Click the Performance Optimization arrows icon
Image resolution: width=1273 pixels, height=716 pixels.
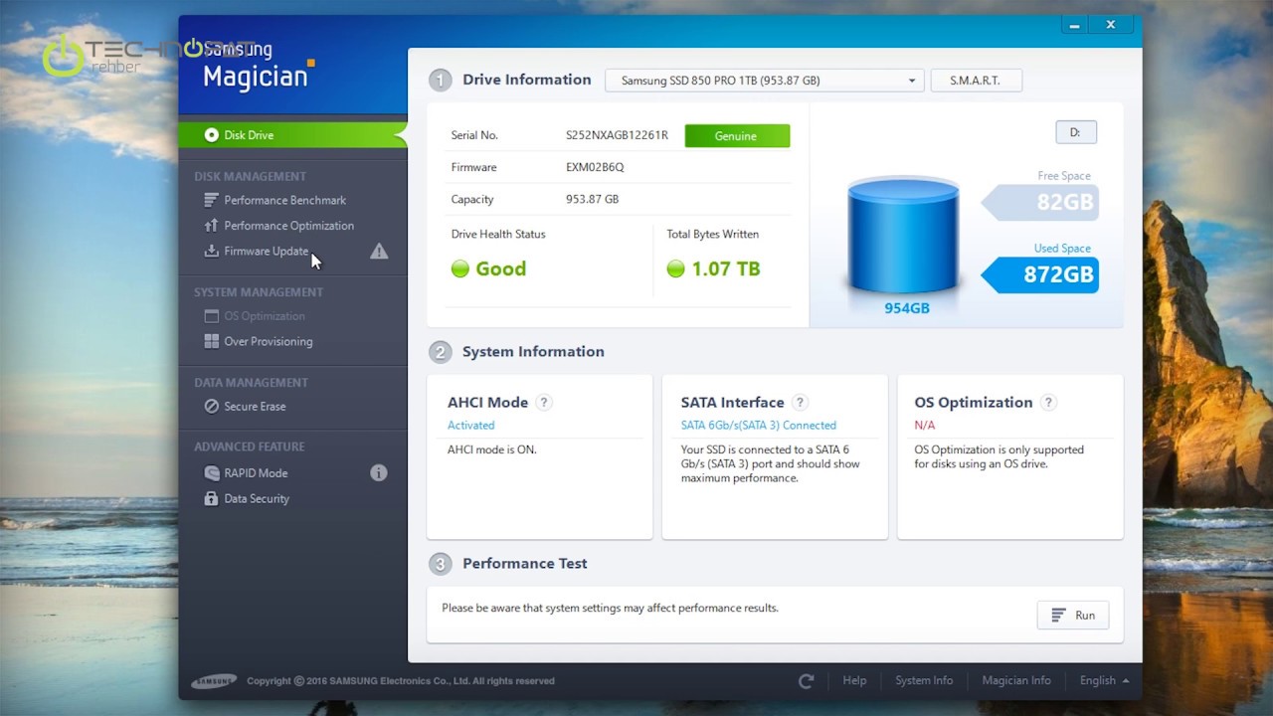click(211, 226)
